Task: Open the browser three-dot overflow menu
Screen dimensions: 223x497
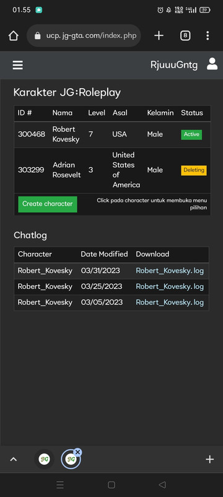Action: (208, 36)
